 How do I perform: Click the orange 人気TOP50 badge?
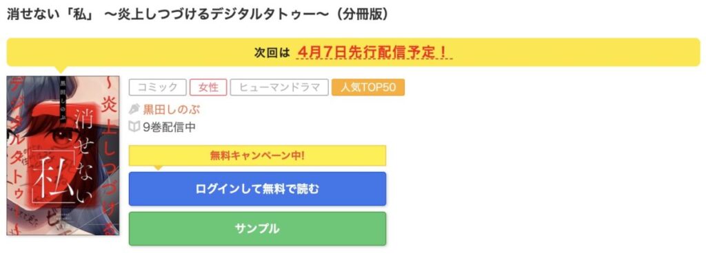pyautogui.click(x=368, y=87)
